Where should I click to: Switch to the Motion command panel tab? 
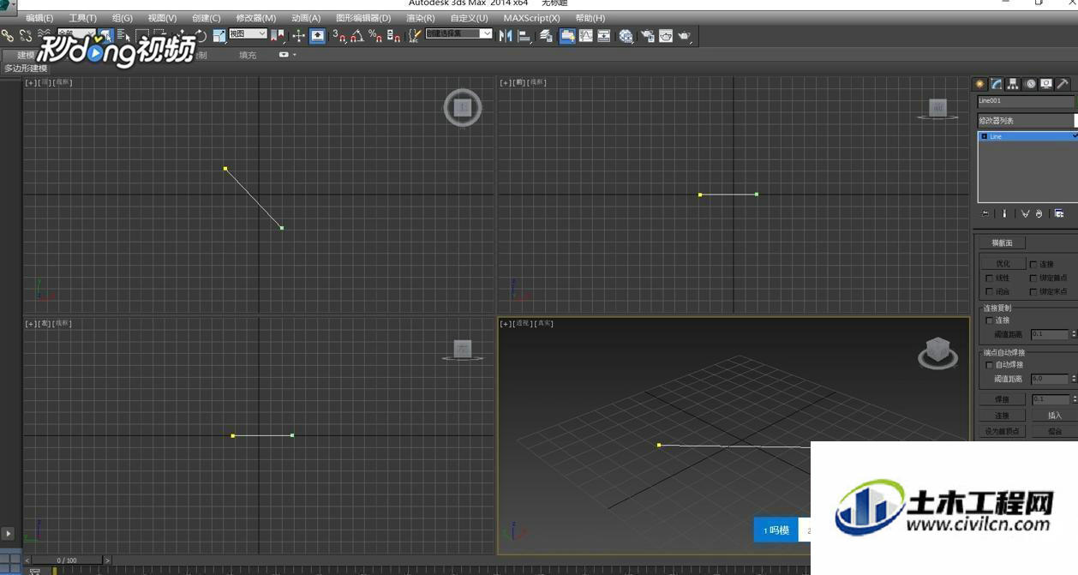[x=1030, y=84]
